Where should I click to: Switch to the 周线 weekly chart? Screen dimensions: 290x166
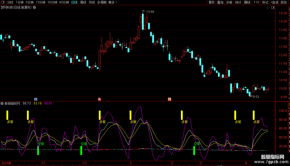tap(83, 2)
